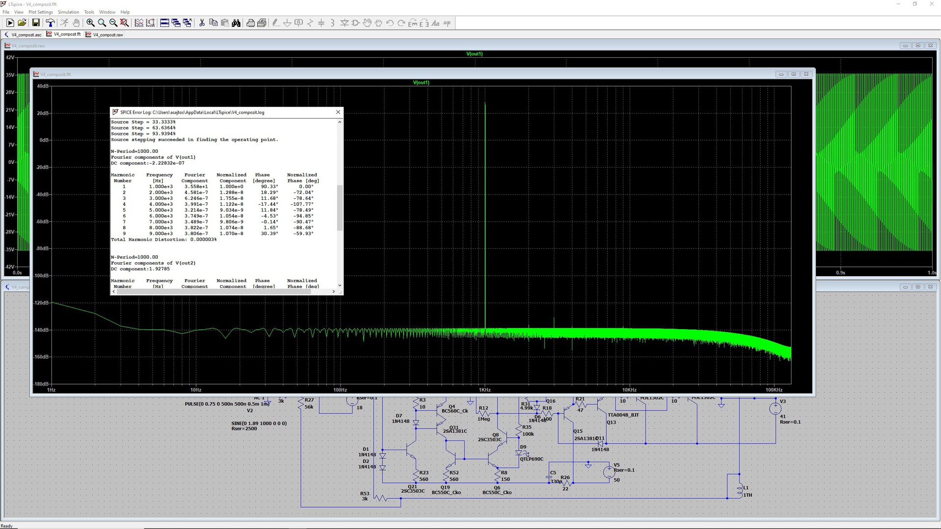Click the Run simulation icon
This screenshot has width=941, height=529.
[x=10, y=23]
